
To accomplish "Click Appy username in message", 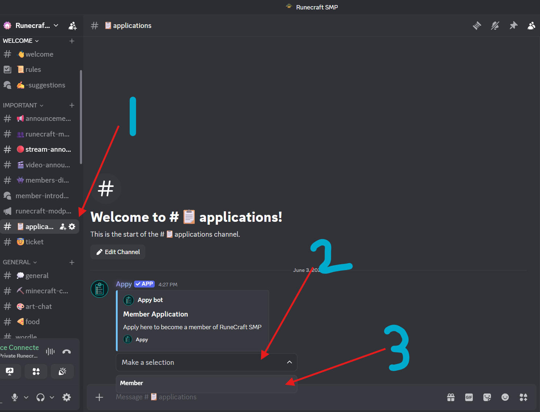I will [x=124, y=284].
